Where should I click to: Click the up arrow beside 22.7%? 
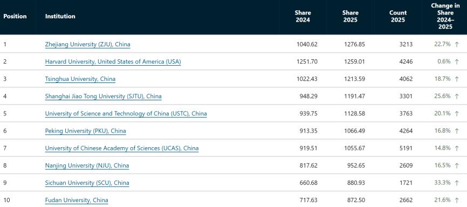(x=457, y=45)
